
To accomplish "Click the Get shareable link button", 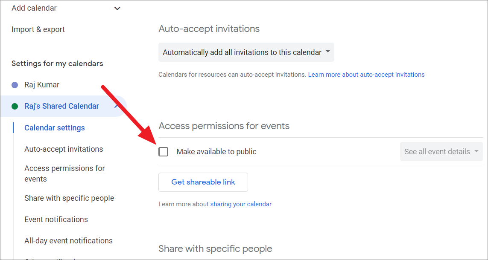I will click(x=203, y=182).
